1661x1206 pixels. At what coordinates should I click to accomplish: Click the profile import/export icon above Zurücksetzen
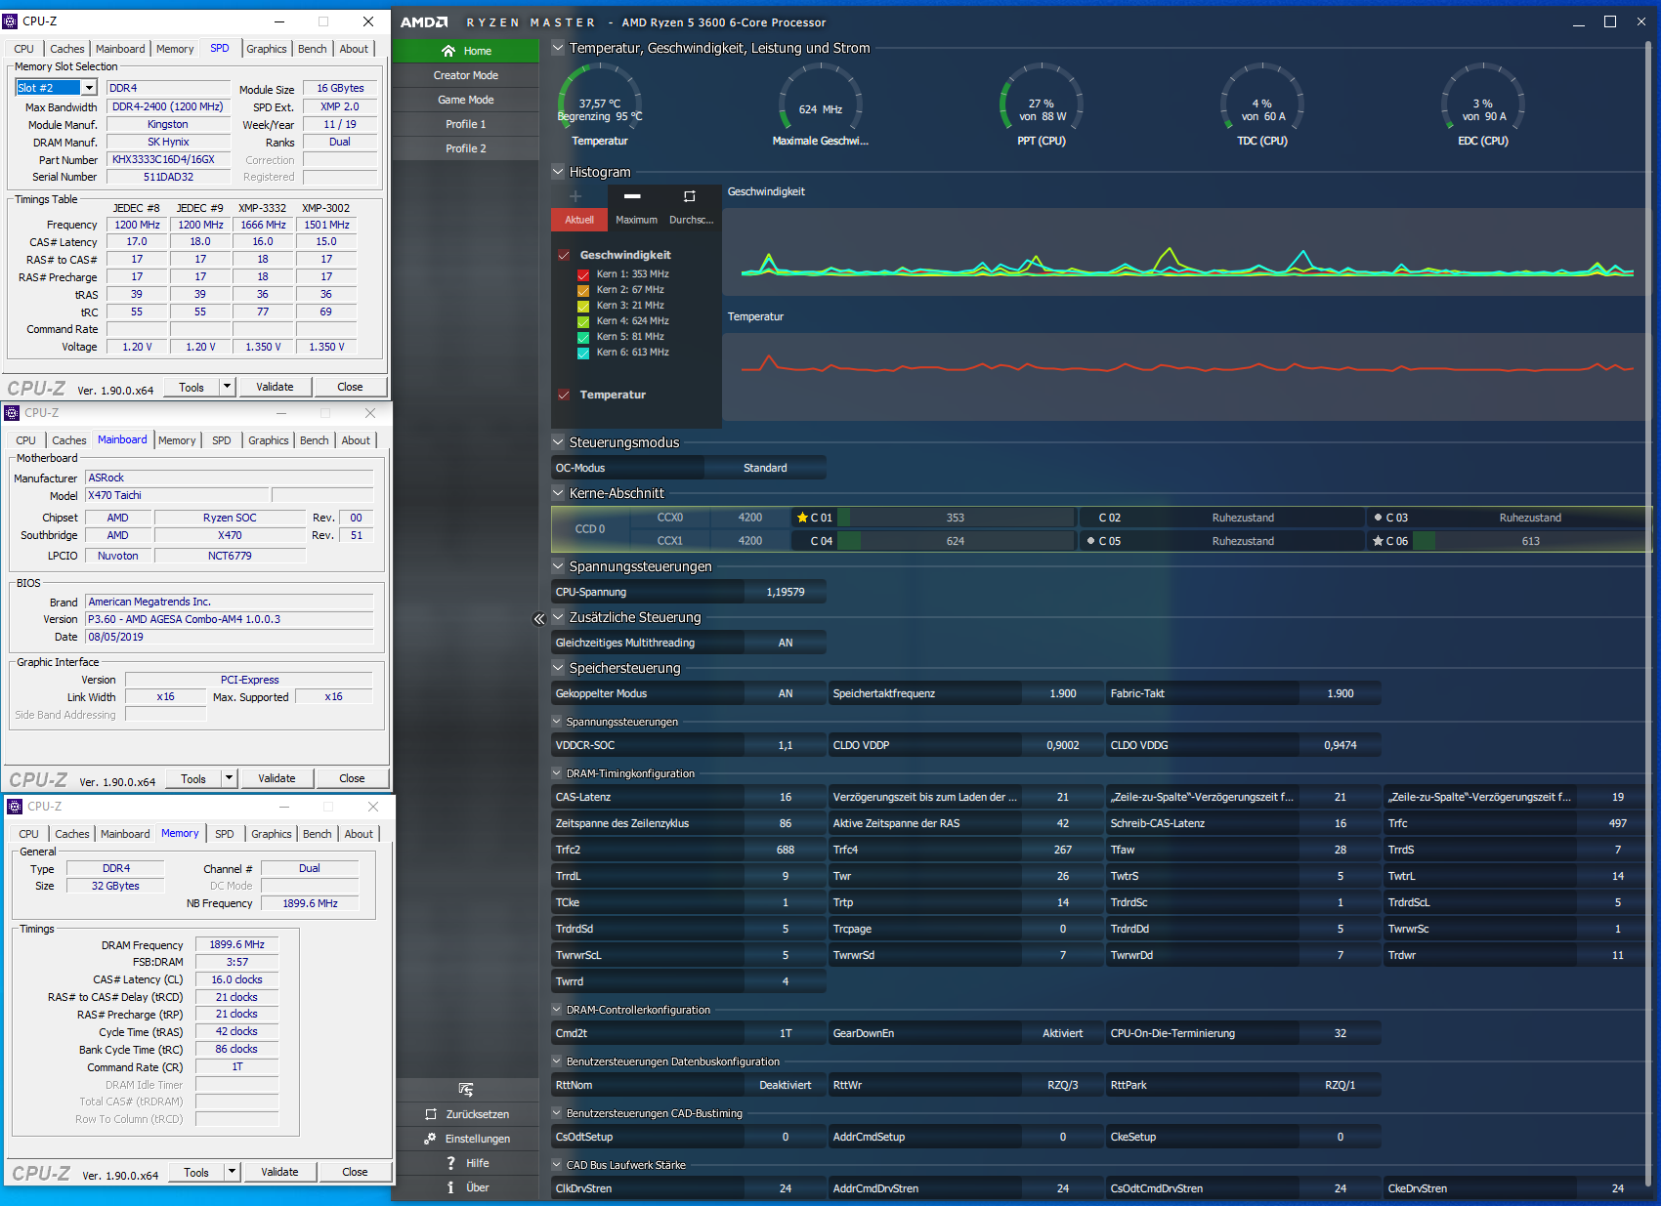pyautogui.click(x=466, y=1089)
